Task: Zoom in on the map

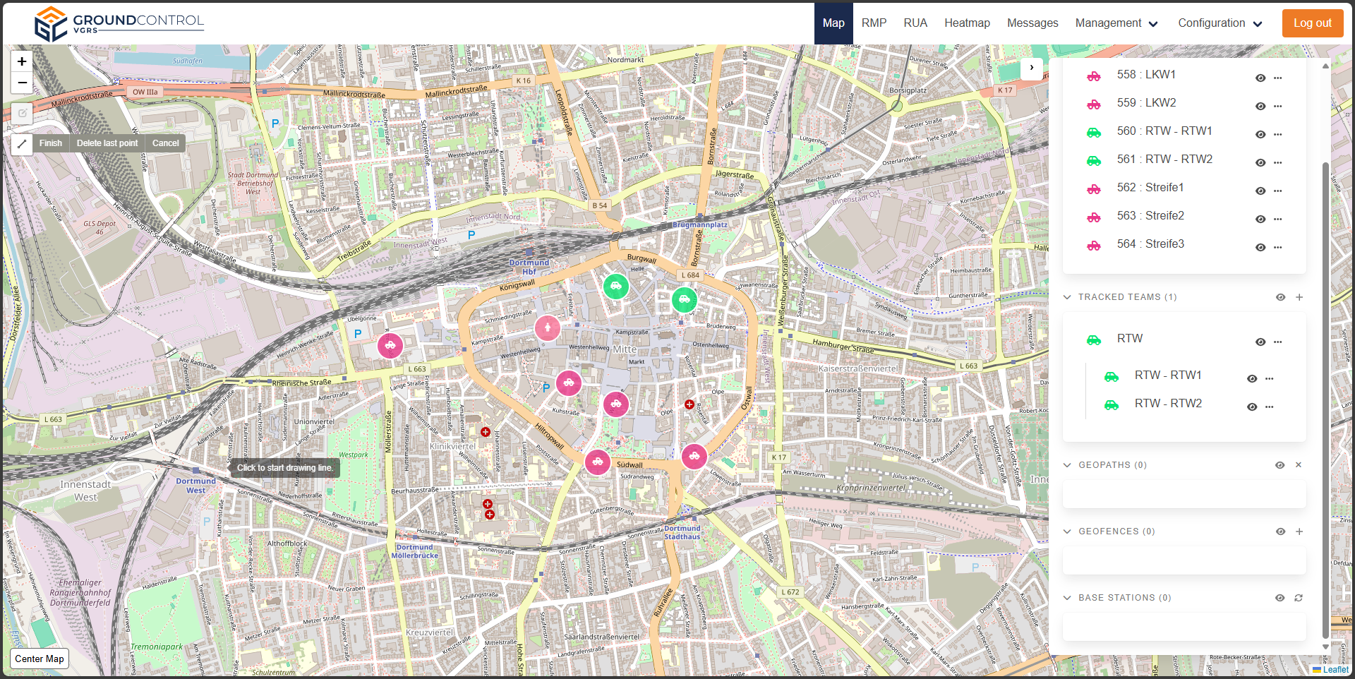Action: pyautogui.click(x=22, y=62)
